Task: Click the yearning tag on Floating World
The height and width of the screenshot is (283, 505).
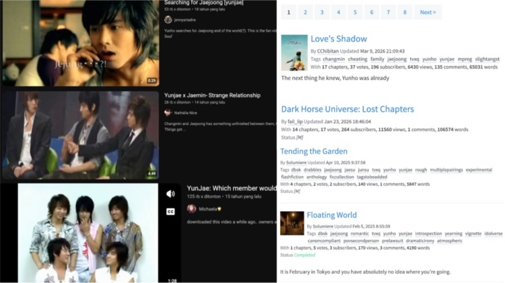Action: pos(453,233)
